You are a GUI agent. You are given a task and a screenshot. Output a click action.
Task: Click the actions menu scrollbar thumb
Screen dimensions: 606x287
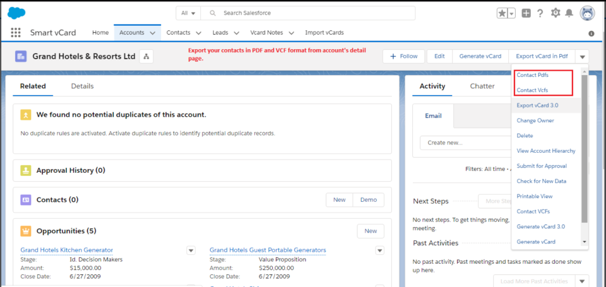(x=585, y=149)
